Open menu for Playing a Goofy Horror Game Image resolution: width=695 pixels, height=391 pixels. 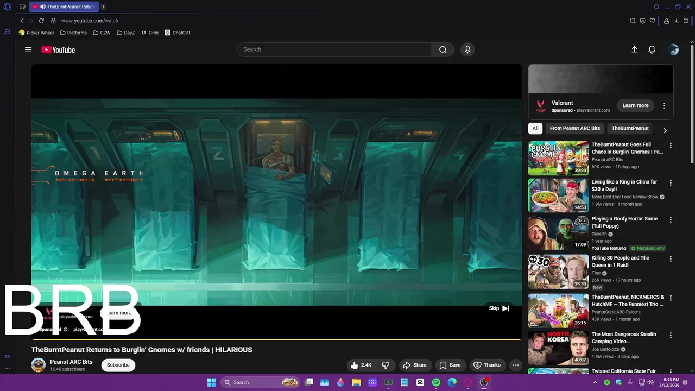[671, 220]
